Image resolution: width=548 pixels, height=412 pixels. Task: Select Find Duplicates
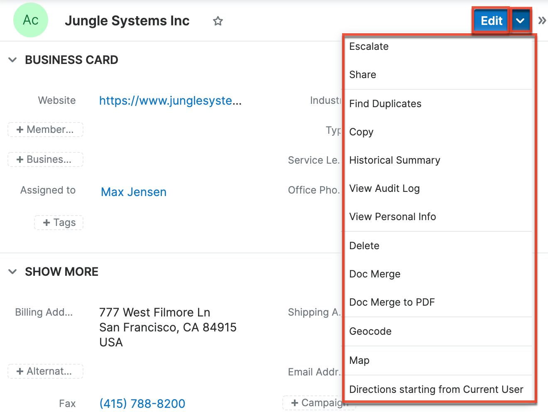[x=385, y=104]
